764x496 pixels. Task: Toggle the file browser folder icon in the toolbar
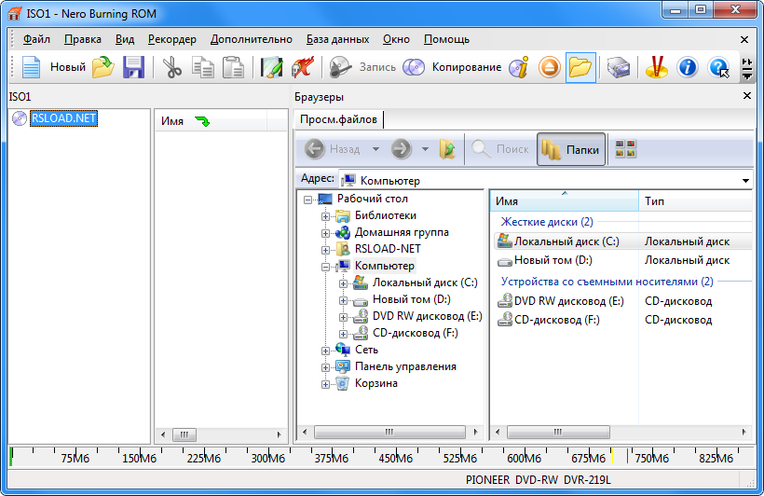[580, 67]
